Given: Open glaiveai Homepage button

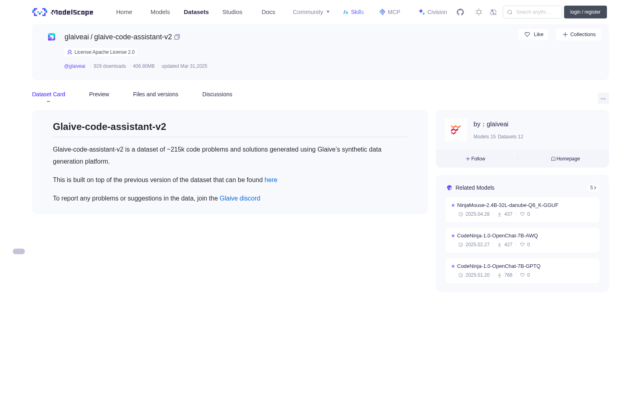Looking at the screenshot, I should 565,159.
